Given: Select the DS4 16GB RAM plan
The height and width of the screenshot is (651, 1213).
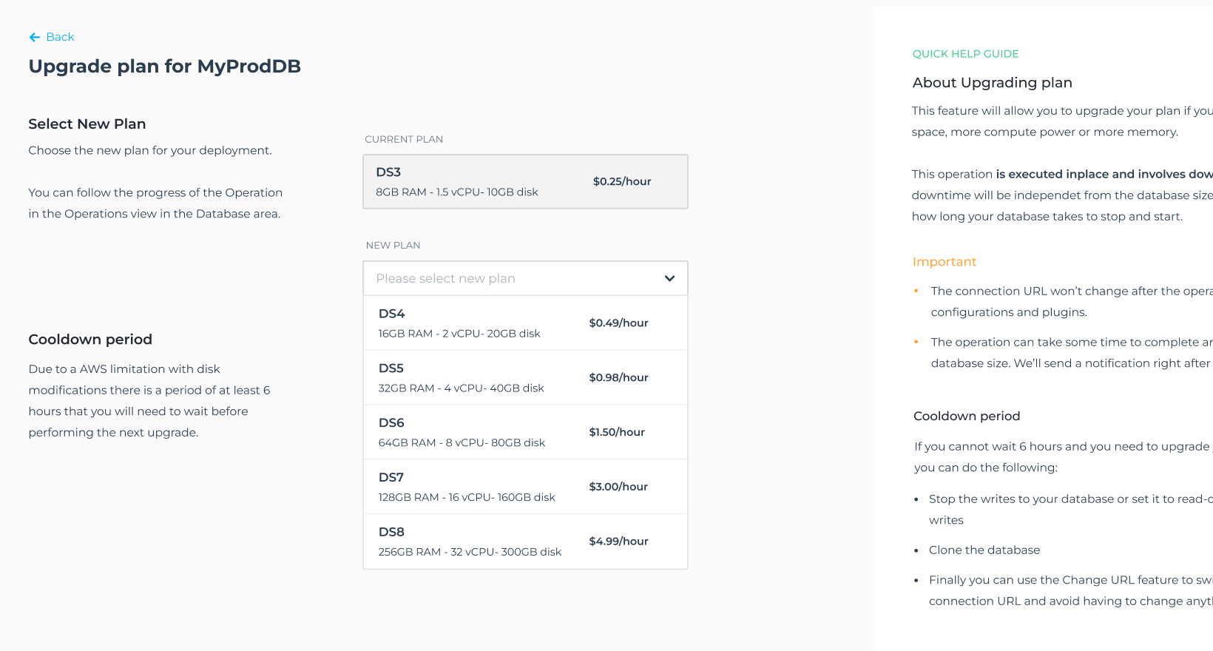Looking at the screenshot, I should [x=524, y=323].
